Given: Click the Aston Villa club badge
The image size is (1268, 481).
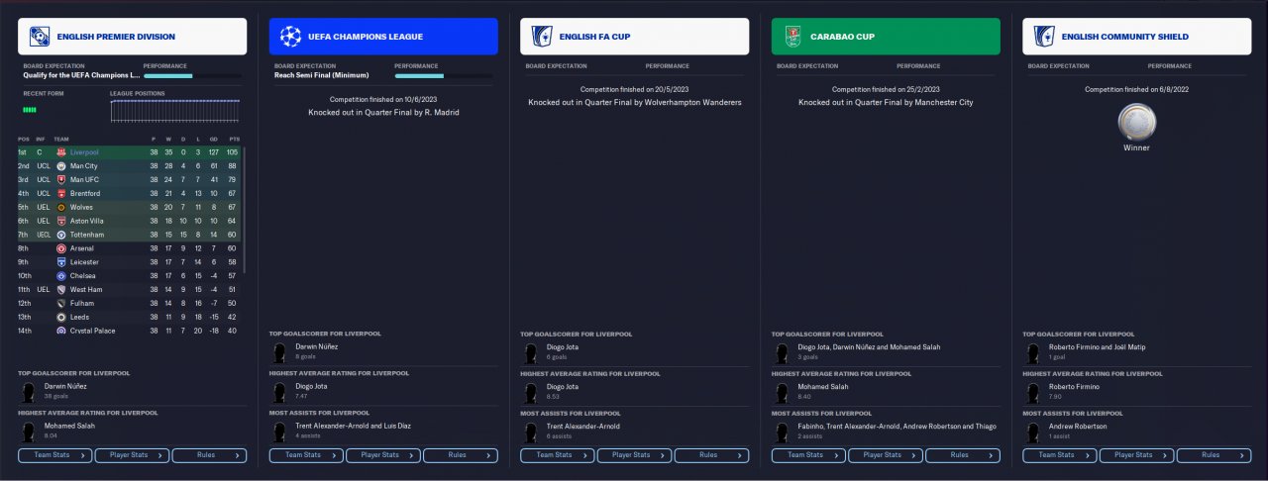Looking at the screenshot, I should (61, 221).
